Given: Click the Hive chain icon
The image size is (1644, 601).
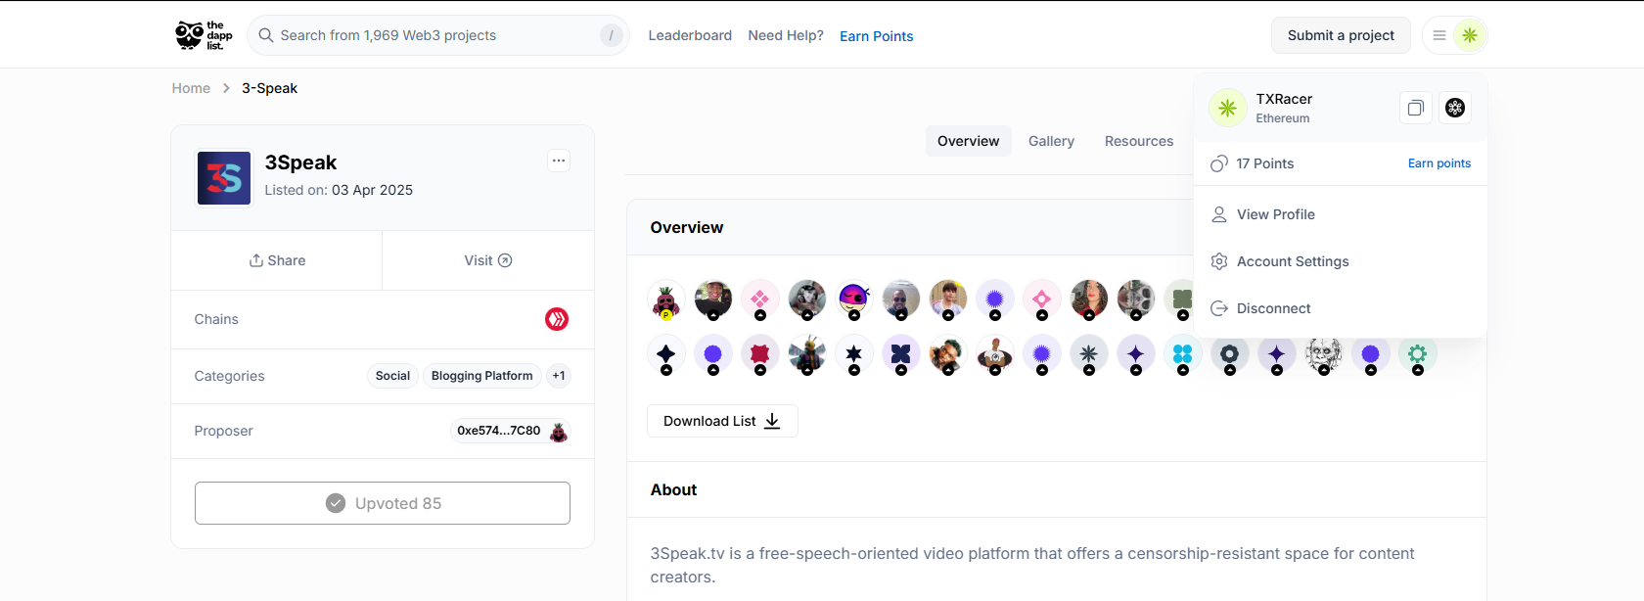Looking at the screenshot, I should pyautogui.click(x=557, y=319).
